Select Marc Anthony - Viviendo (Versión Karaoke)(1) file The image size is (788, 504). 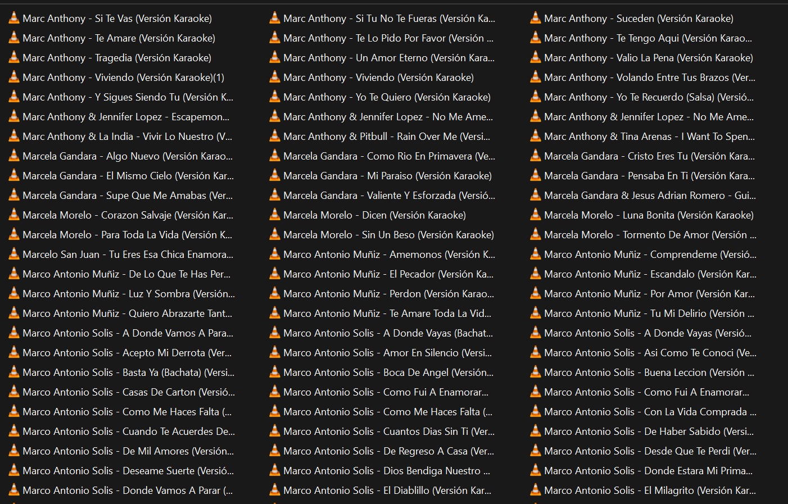point(123,78)
